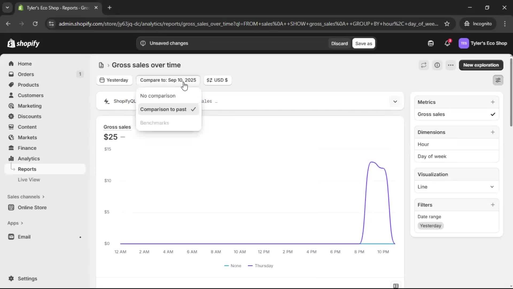Click the New exploration button

(x=481, y=65)
